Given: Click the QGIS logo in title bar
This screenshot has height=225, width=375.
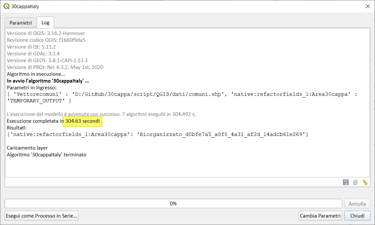Looking at the screenshot, I should click(6, 6).
